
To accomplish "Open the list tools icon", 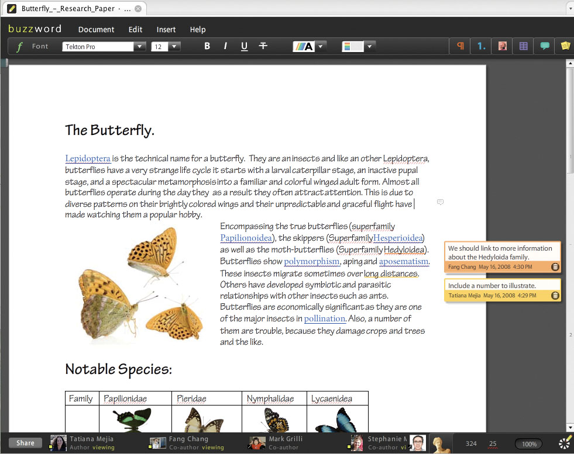I will tap(481, 46).
